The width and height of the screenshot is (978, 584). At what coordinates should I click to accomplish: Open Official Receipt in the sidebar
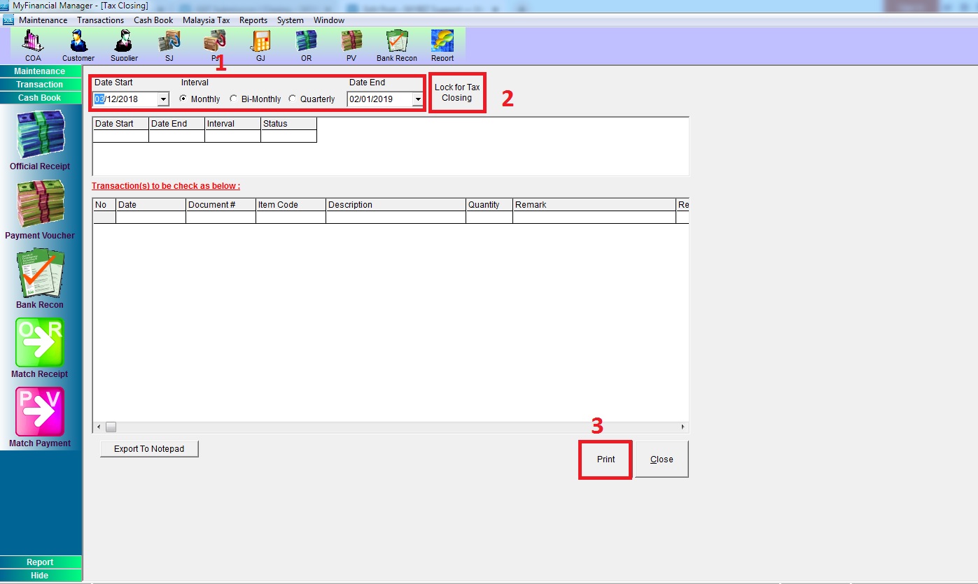pos(40,136)
